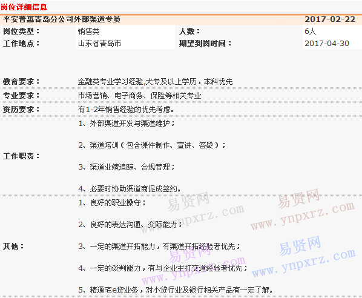The image size is (362, 298).
Task: Select text 金融类专业学习经验,大专及以上学历，本科优先
Action: [x=155, y=81]
